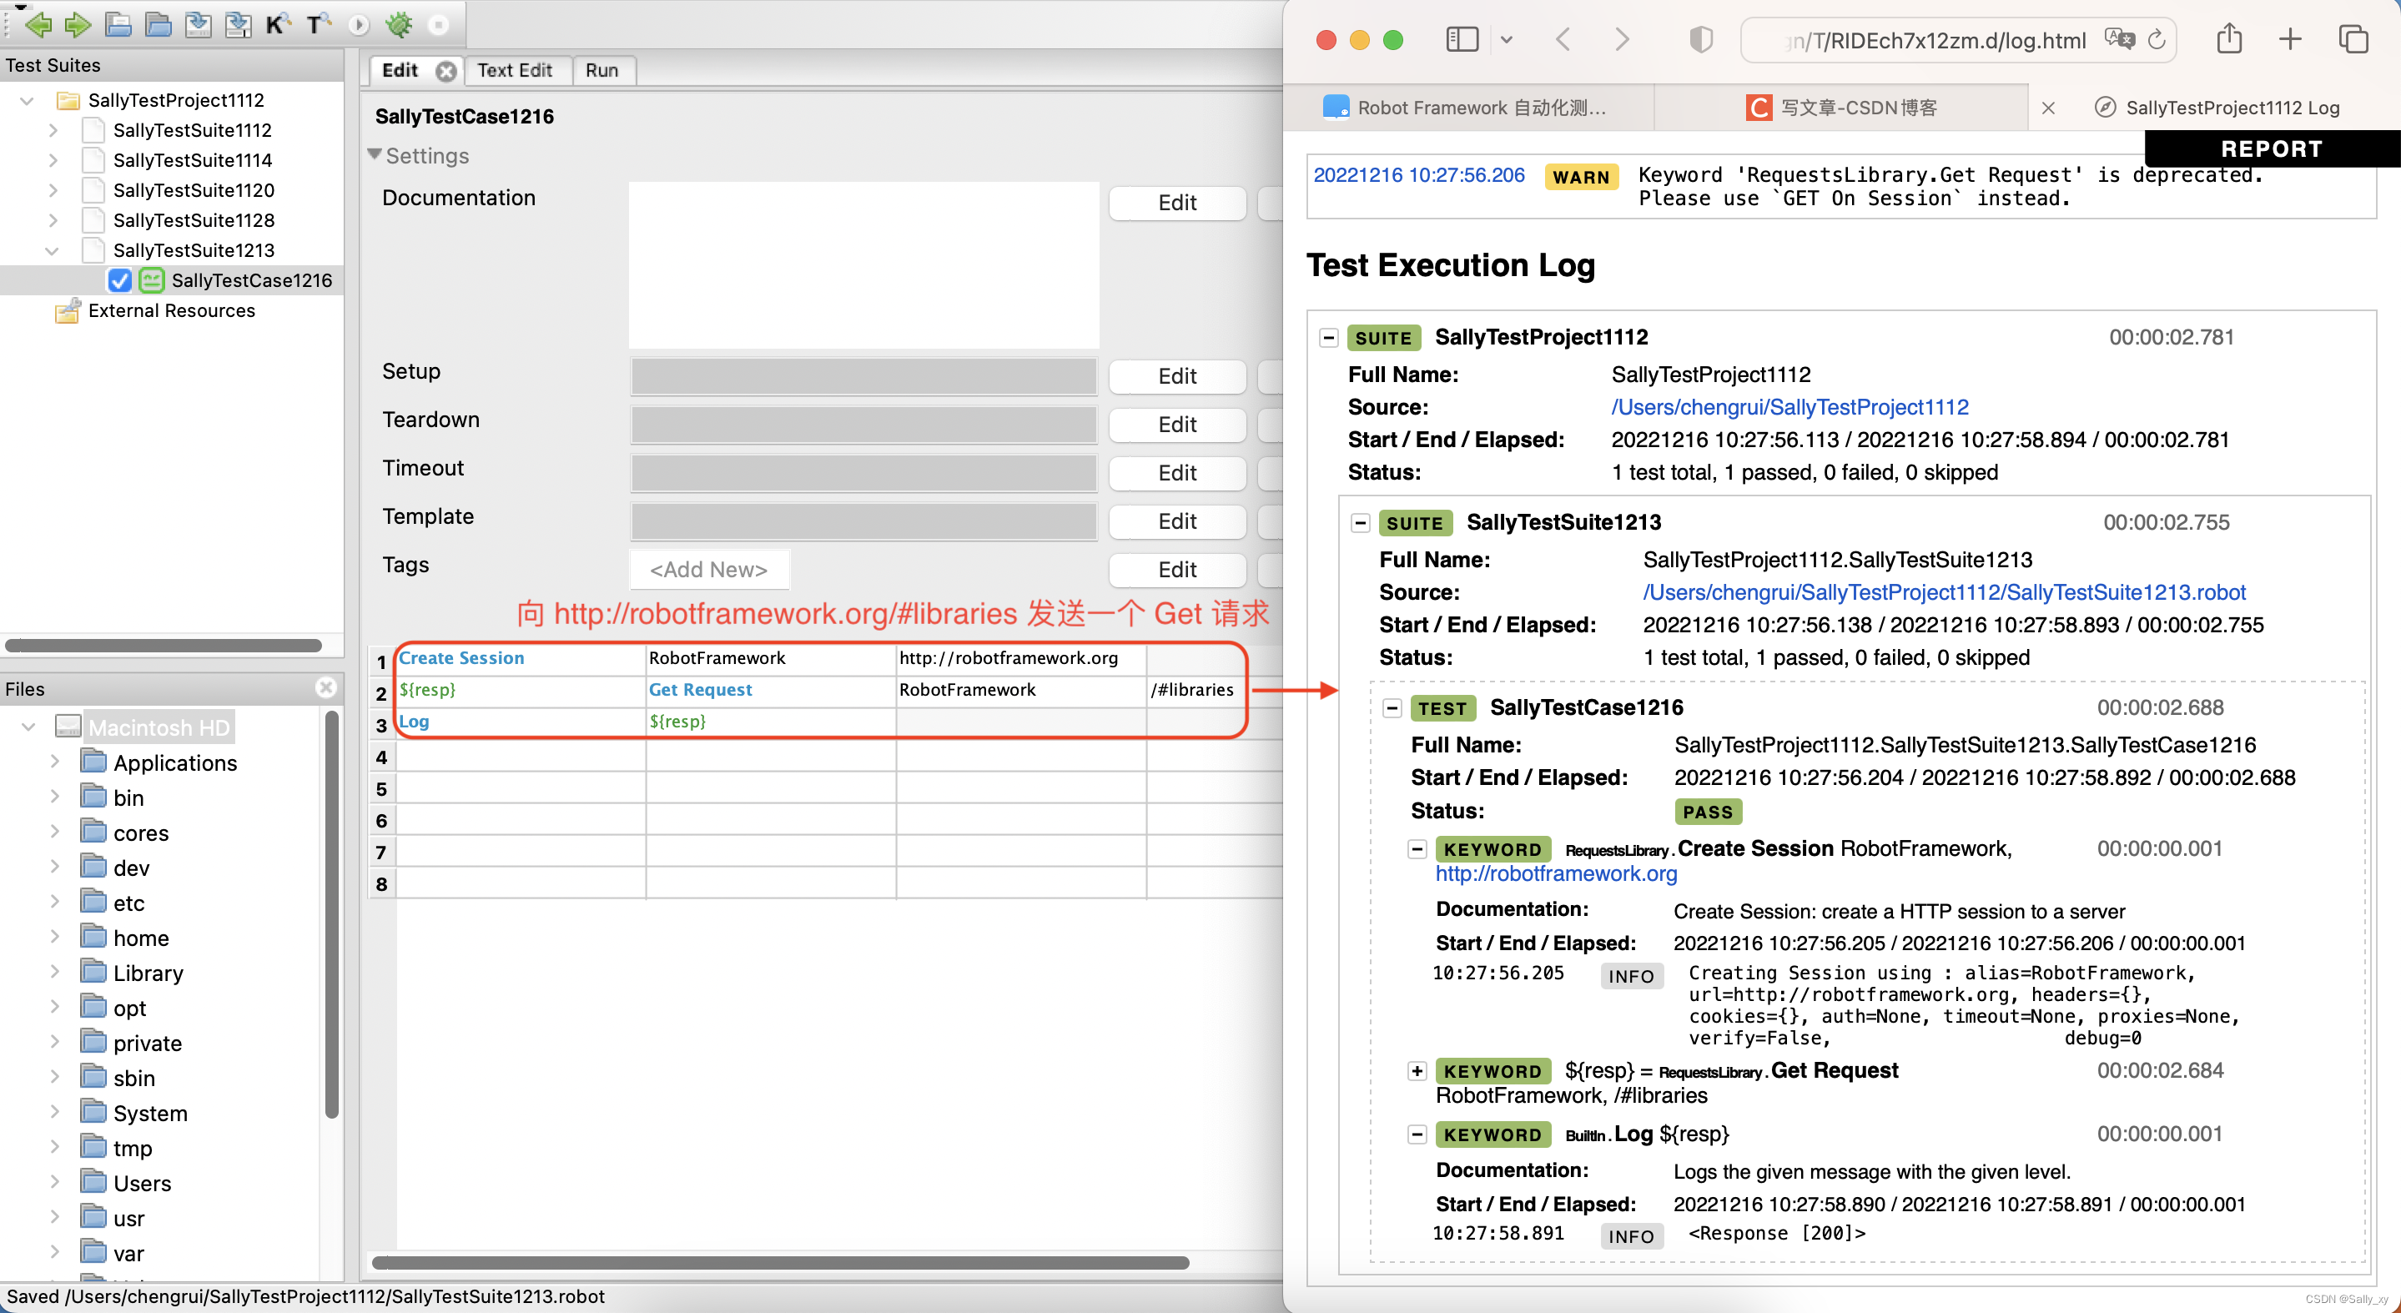The width and height of the screenshot is (2401, 1313).
Task: Click the Run tests play icon
Action: 358,24
